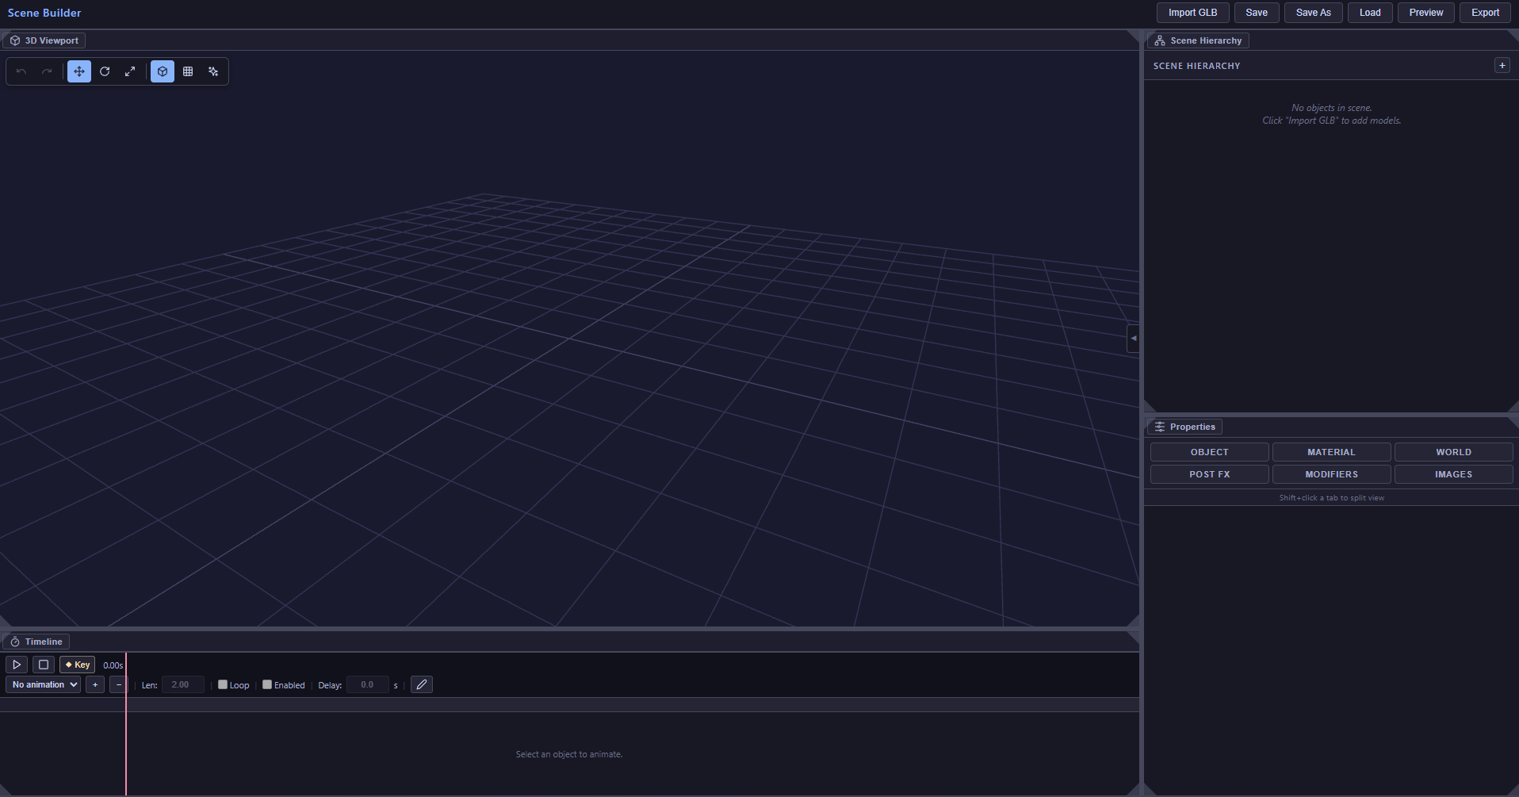This screenshot has height=797, width=1519.
Task: Open the IMAGES properties tab
Action: (x=1454, y=474)
